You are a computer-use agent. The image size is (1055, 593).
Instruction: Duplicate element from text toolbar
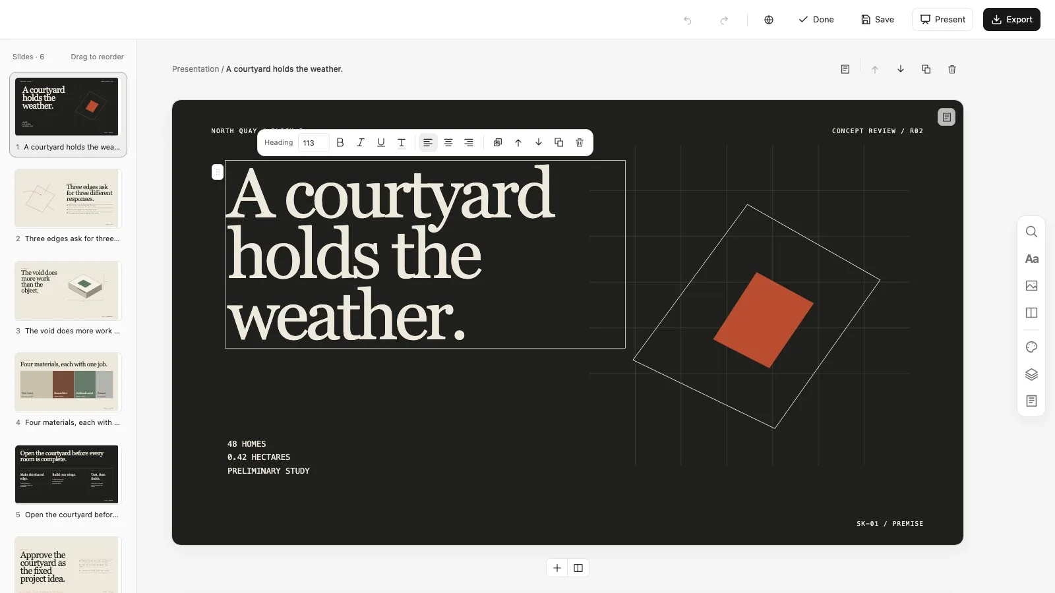click(559, 142)
